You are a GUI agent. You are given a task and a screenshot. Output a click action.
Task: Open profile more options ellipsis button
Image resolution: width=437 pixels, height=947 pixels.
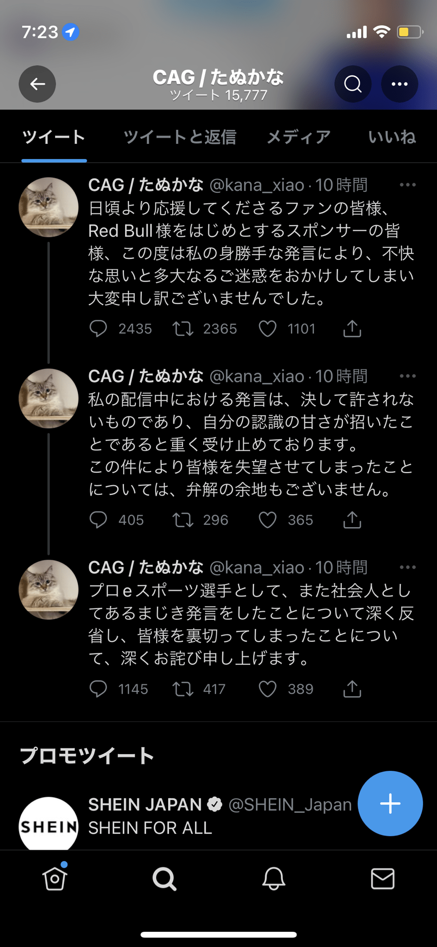coord(400,84)
